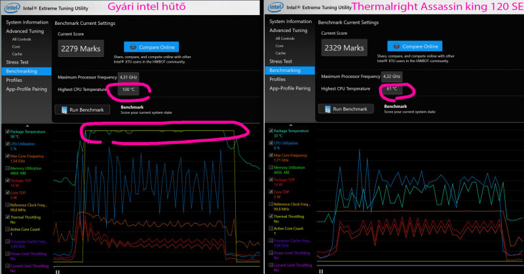Toggle CPU Utilization checkbox in right window
Screen dimensions: 524x274
(x=271, y=143)
